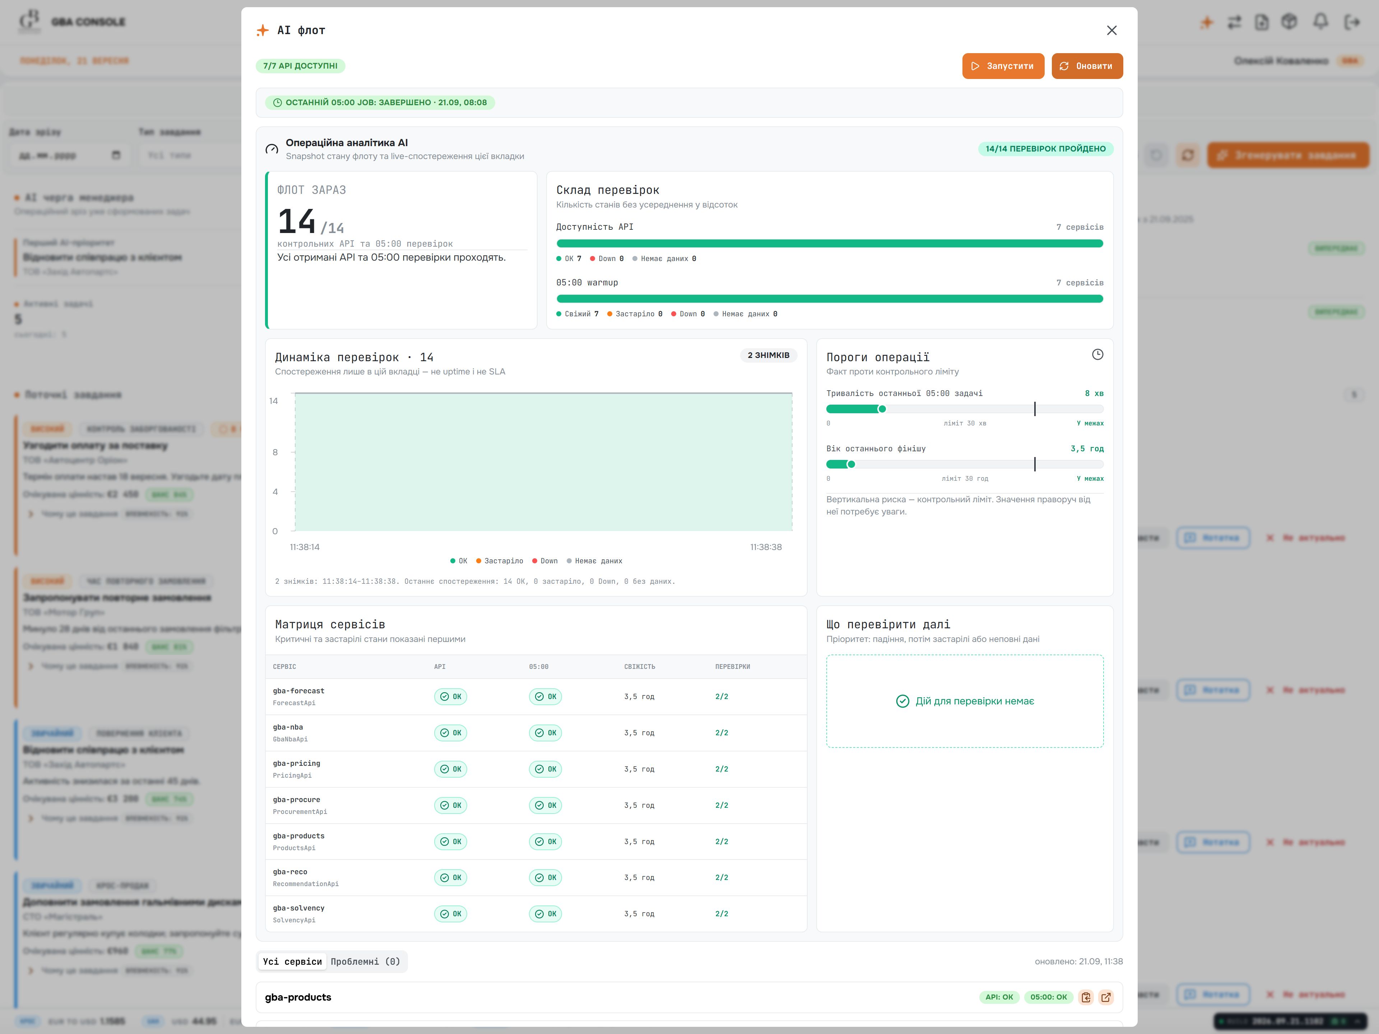Click the 2 ЗНІМКІВ badge

click(x=769, y=355)
